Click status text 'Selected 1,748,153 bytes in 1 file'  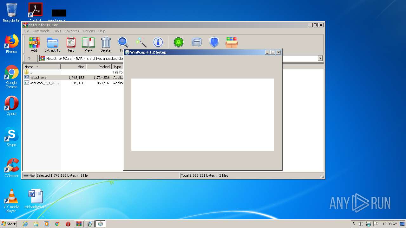click(62, 175)
